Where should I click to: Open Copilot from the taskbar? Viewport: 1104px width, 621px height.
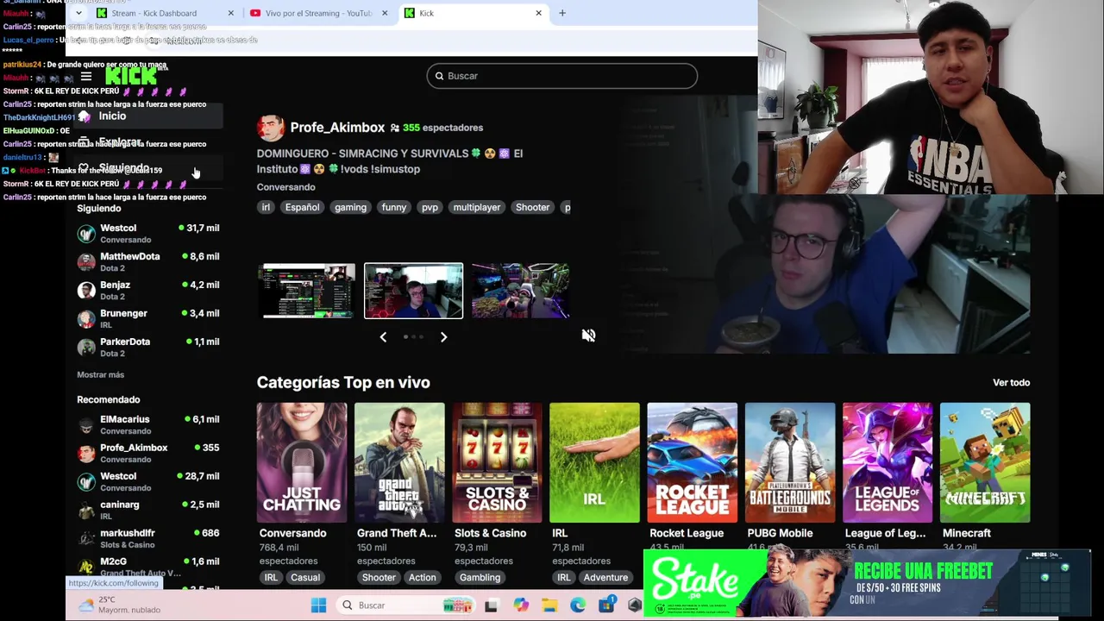(520, 605)
